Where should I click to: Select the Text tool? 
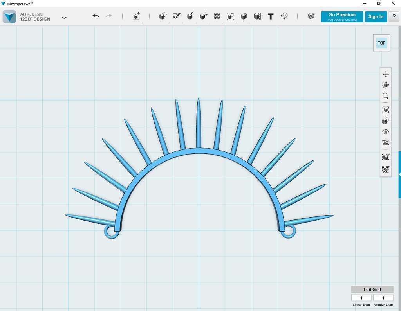coord(271,16)
